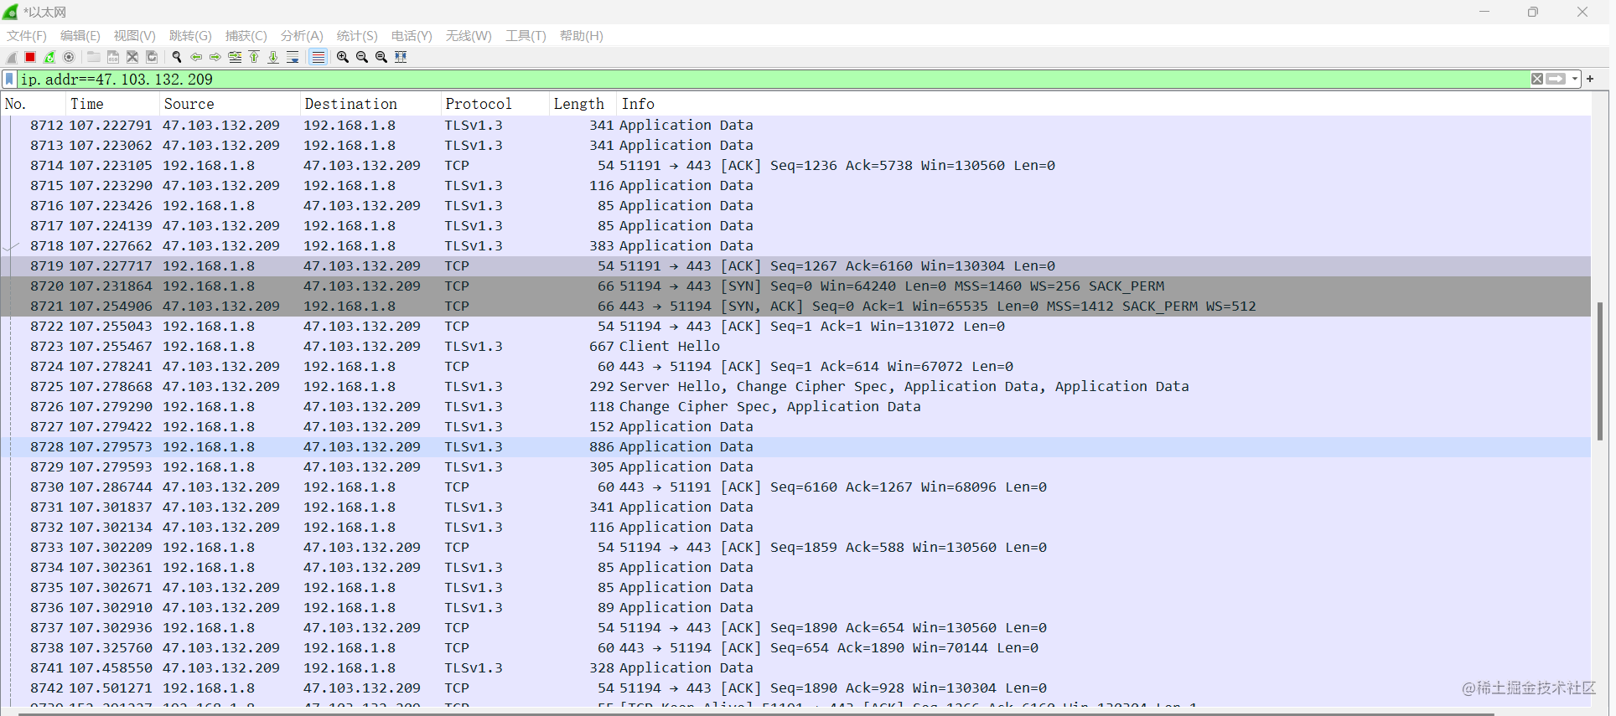The width and height of the screenshot is (1616, 716).
Task: Stop the running packet capture
Action: [30, 57]
